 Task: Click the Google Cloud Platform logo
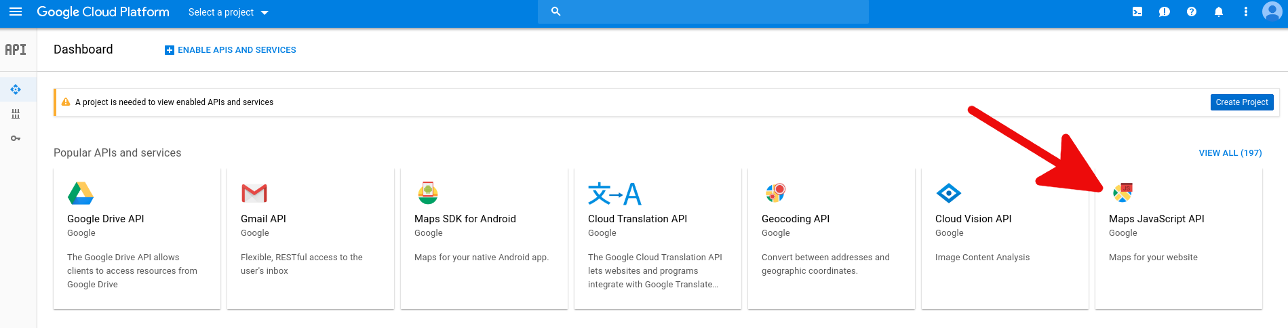tap(103, 12)
